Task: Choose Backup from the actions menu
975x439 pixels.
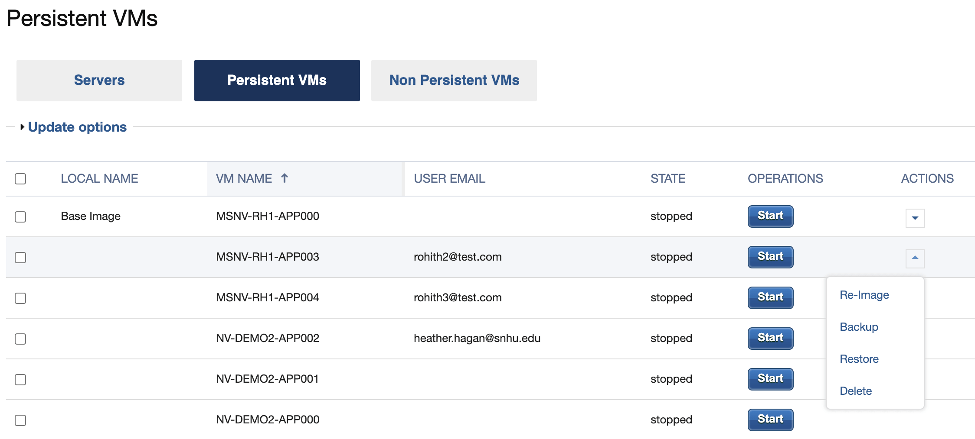Action: pos(859,327)
